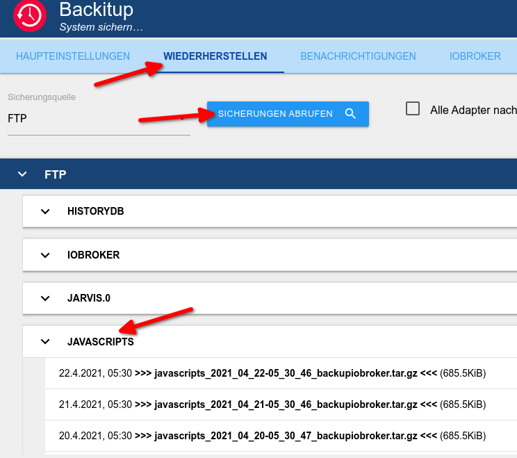Switch to the Wiederherstellen tab
The height and width of the screenshot is (458, 517).
pos(215,56)
